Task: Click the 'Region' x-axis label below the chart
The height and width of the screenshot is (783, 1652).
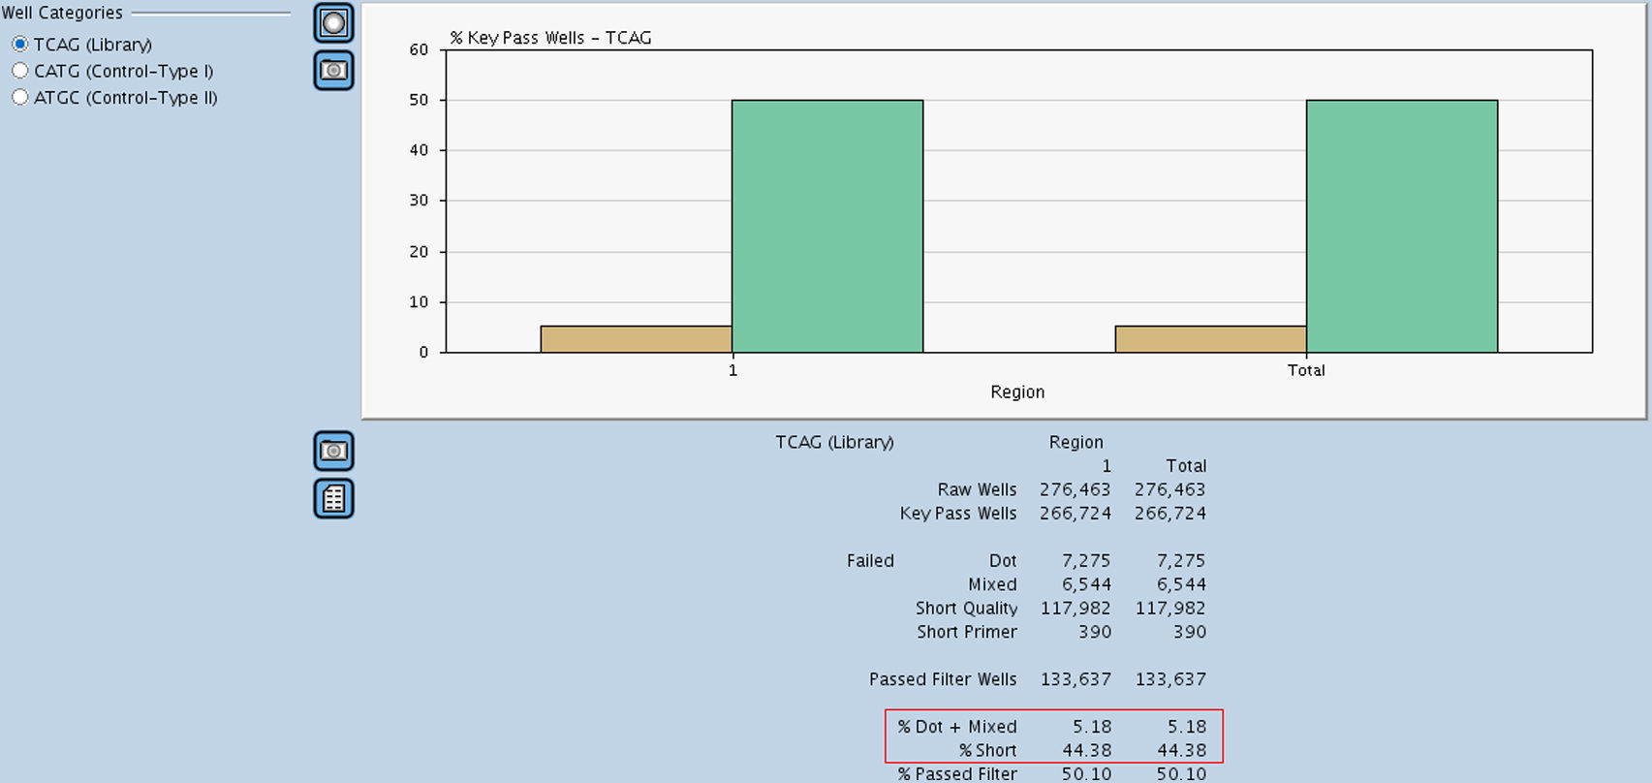Action: pyautogui.click(x=1017, y=391)
